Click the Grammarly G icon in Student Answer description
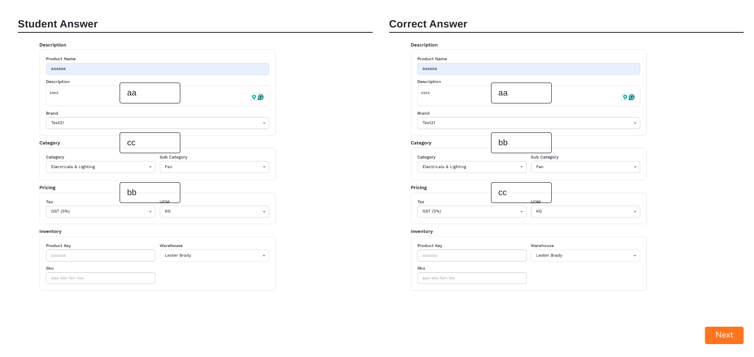754x357 pixels. click(261, 97)
